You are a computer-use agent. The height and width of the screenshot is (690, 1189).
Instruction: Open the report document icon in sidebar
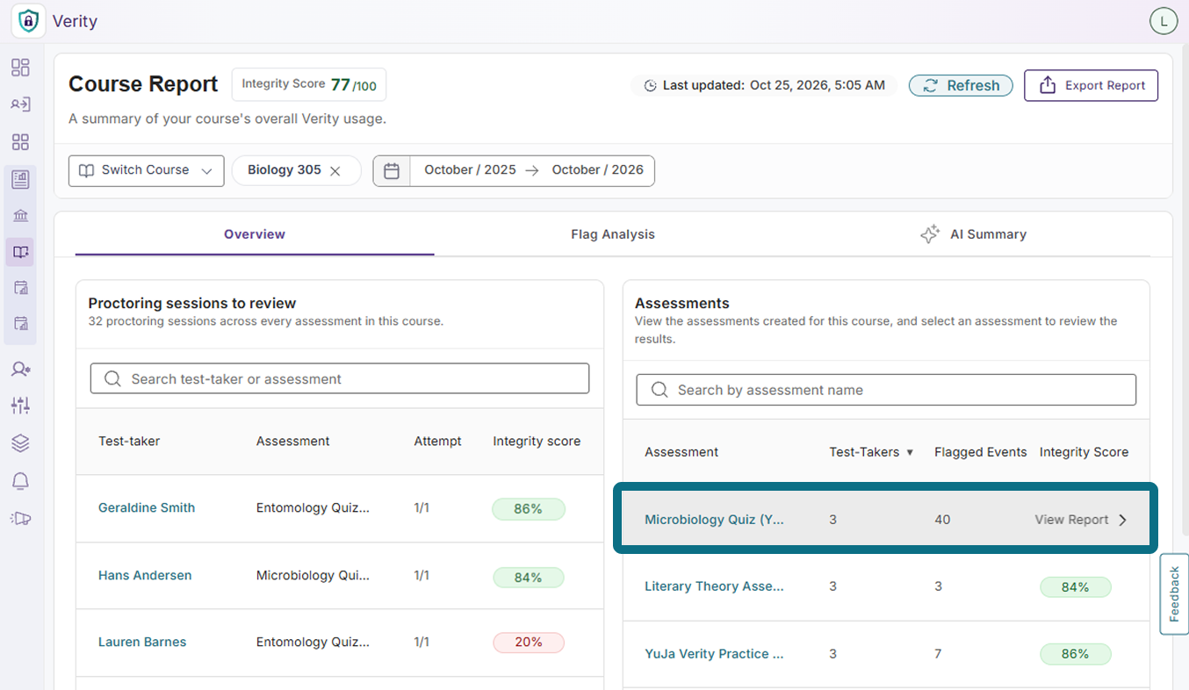point(20,180)
